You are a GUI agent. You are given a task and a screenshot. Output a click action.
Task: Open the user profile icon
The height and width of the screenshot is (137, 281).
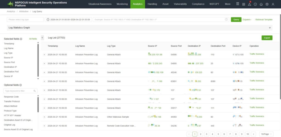tap(273, 4)
